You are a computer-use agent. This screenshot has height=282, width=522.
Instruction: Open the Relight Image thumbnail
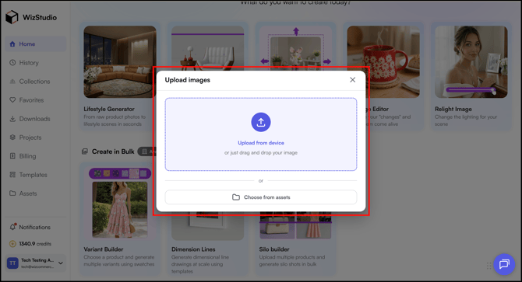pos(471,61)
